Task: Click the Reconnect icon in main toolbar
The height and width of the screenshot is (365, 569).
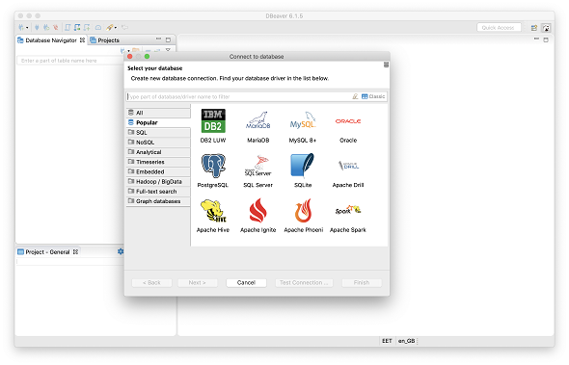Action: coord(46,27)
